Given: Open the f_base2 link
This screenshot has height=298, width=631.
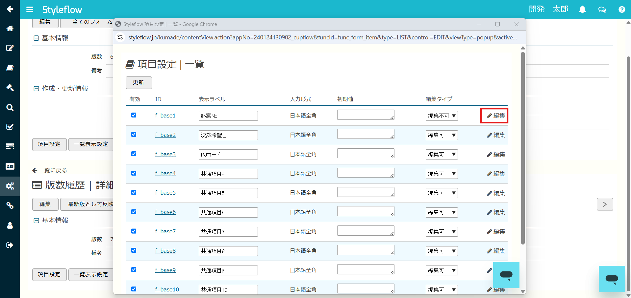Looking at the screenshot, I should 165,135.
